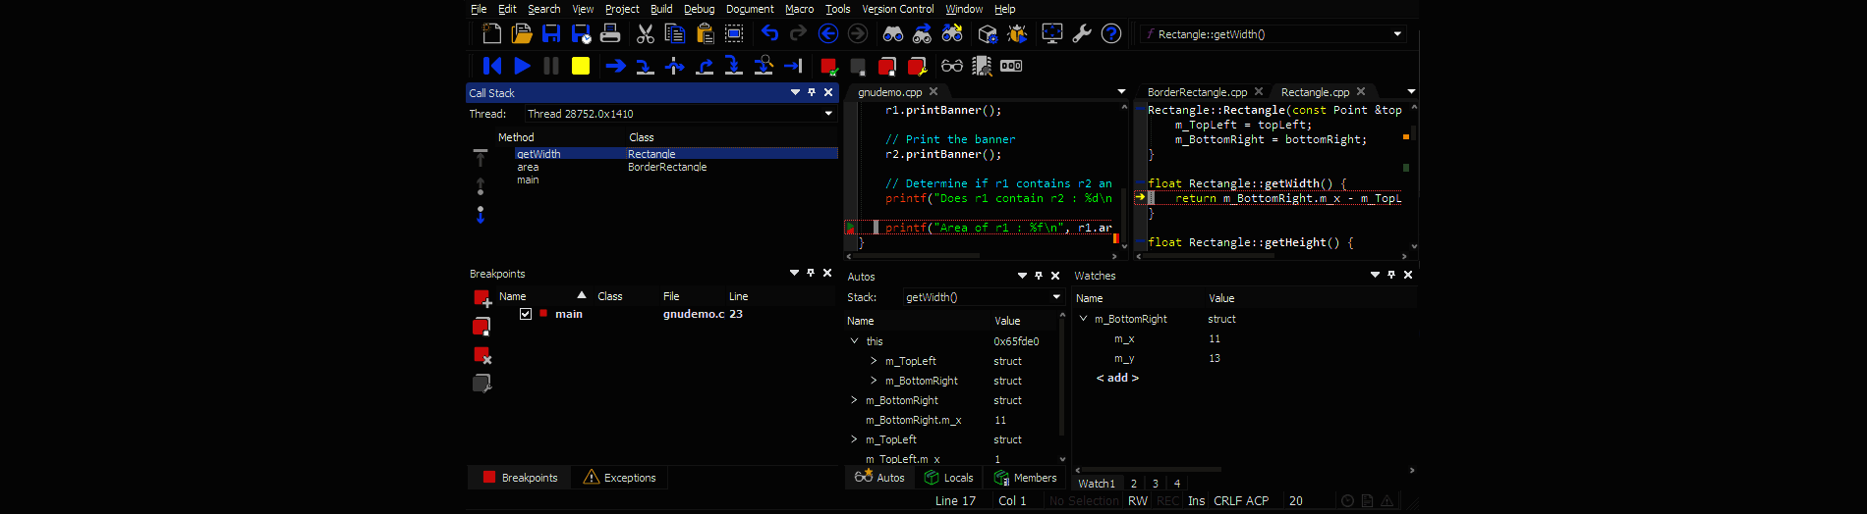The width and height of the screenshot is (1867, 514).
Task: Toggle the red breakpoint marker in gnudemo.cpp margin
Action: [851, 228]
